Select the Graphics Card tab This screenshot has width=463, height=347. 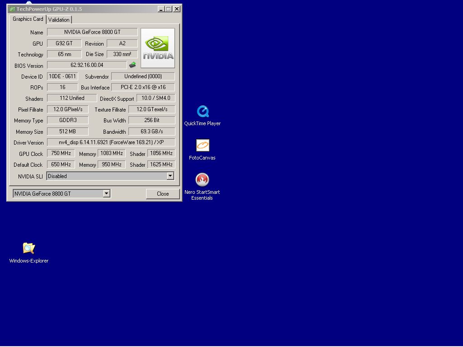point(28,19)
